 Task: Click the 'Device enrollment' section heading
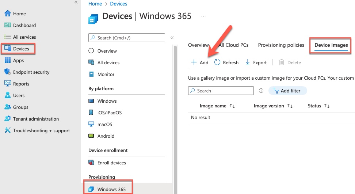[x=108, y=150]
